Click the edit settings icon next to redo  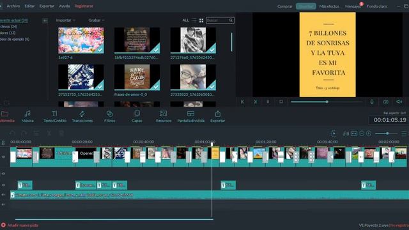pyautogui.click(x=36, y=134)
